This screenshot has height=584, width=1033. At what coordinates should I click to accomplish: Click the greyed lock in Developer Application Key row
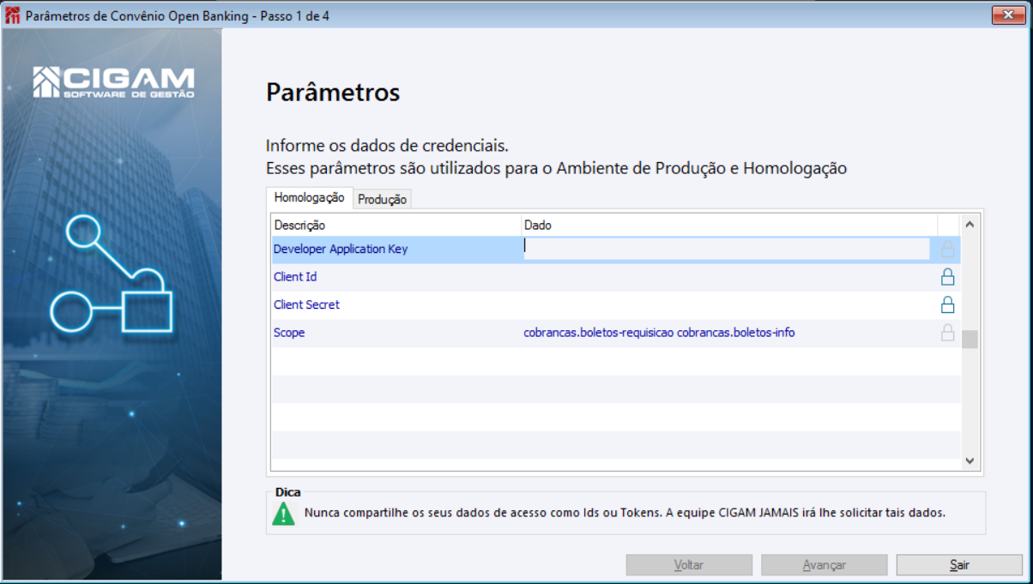[x=948, y=250]
